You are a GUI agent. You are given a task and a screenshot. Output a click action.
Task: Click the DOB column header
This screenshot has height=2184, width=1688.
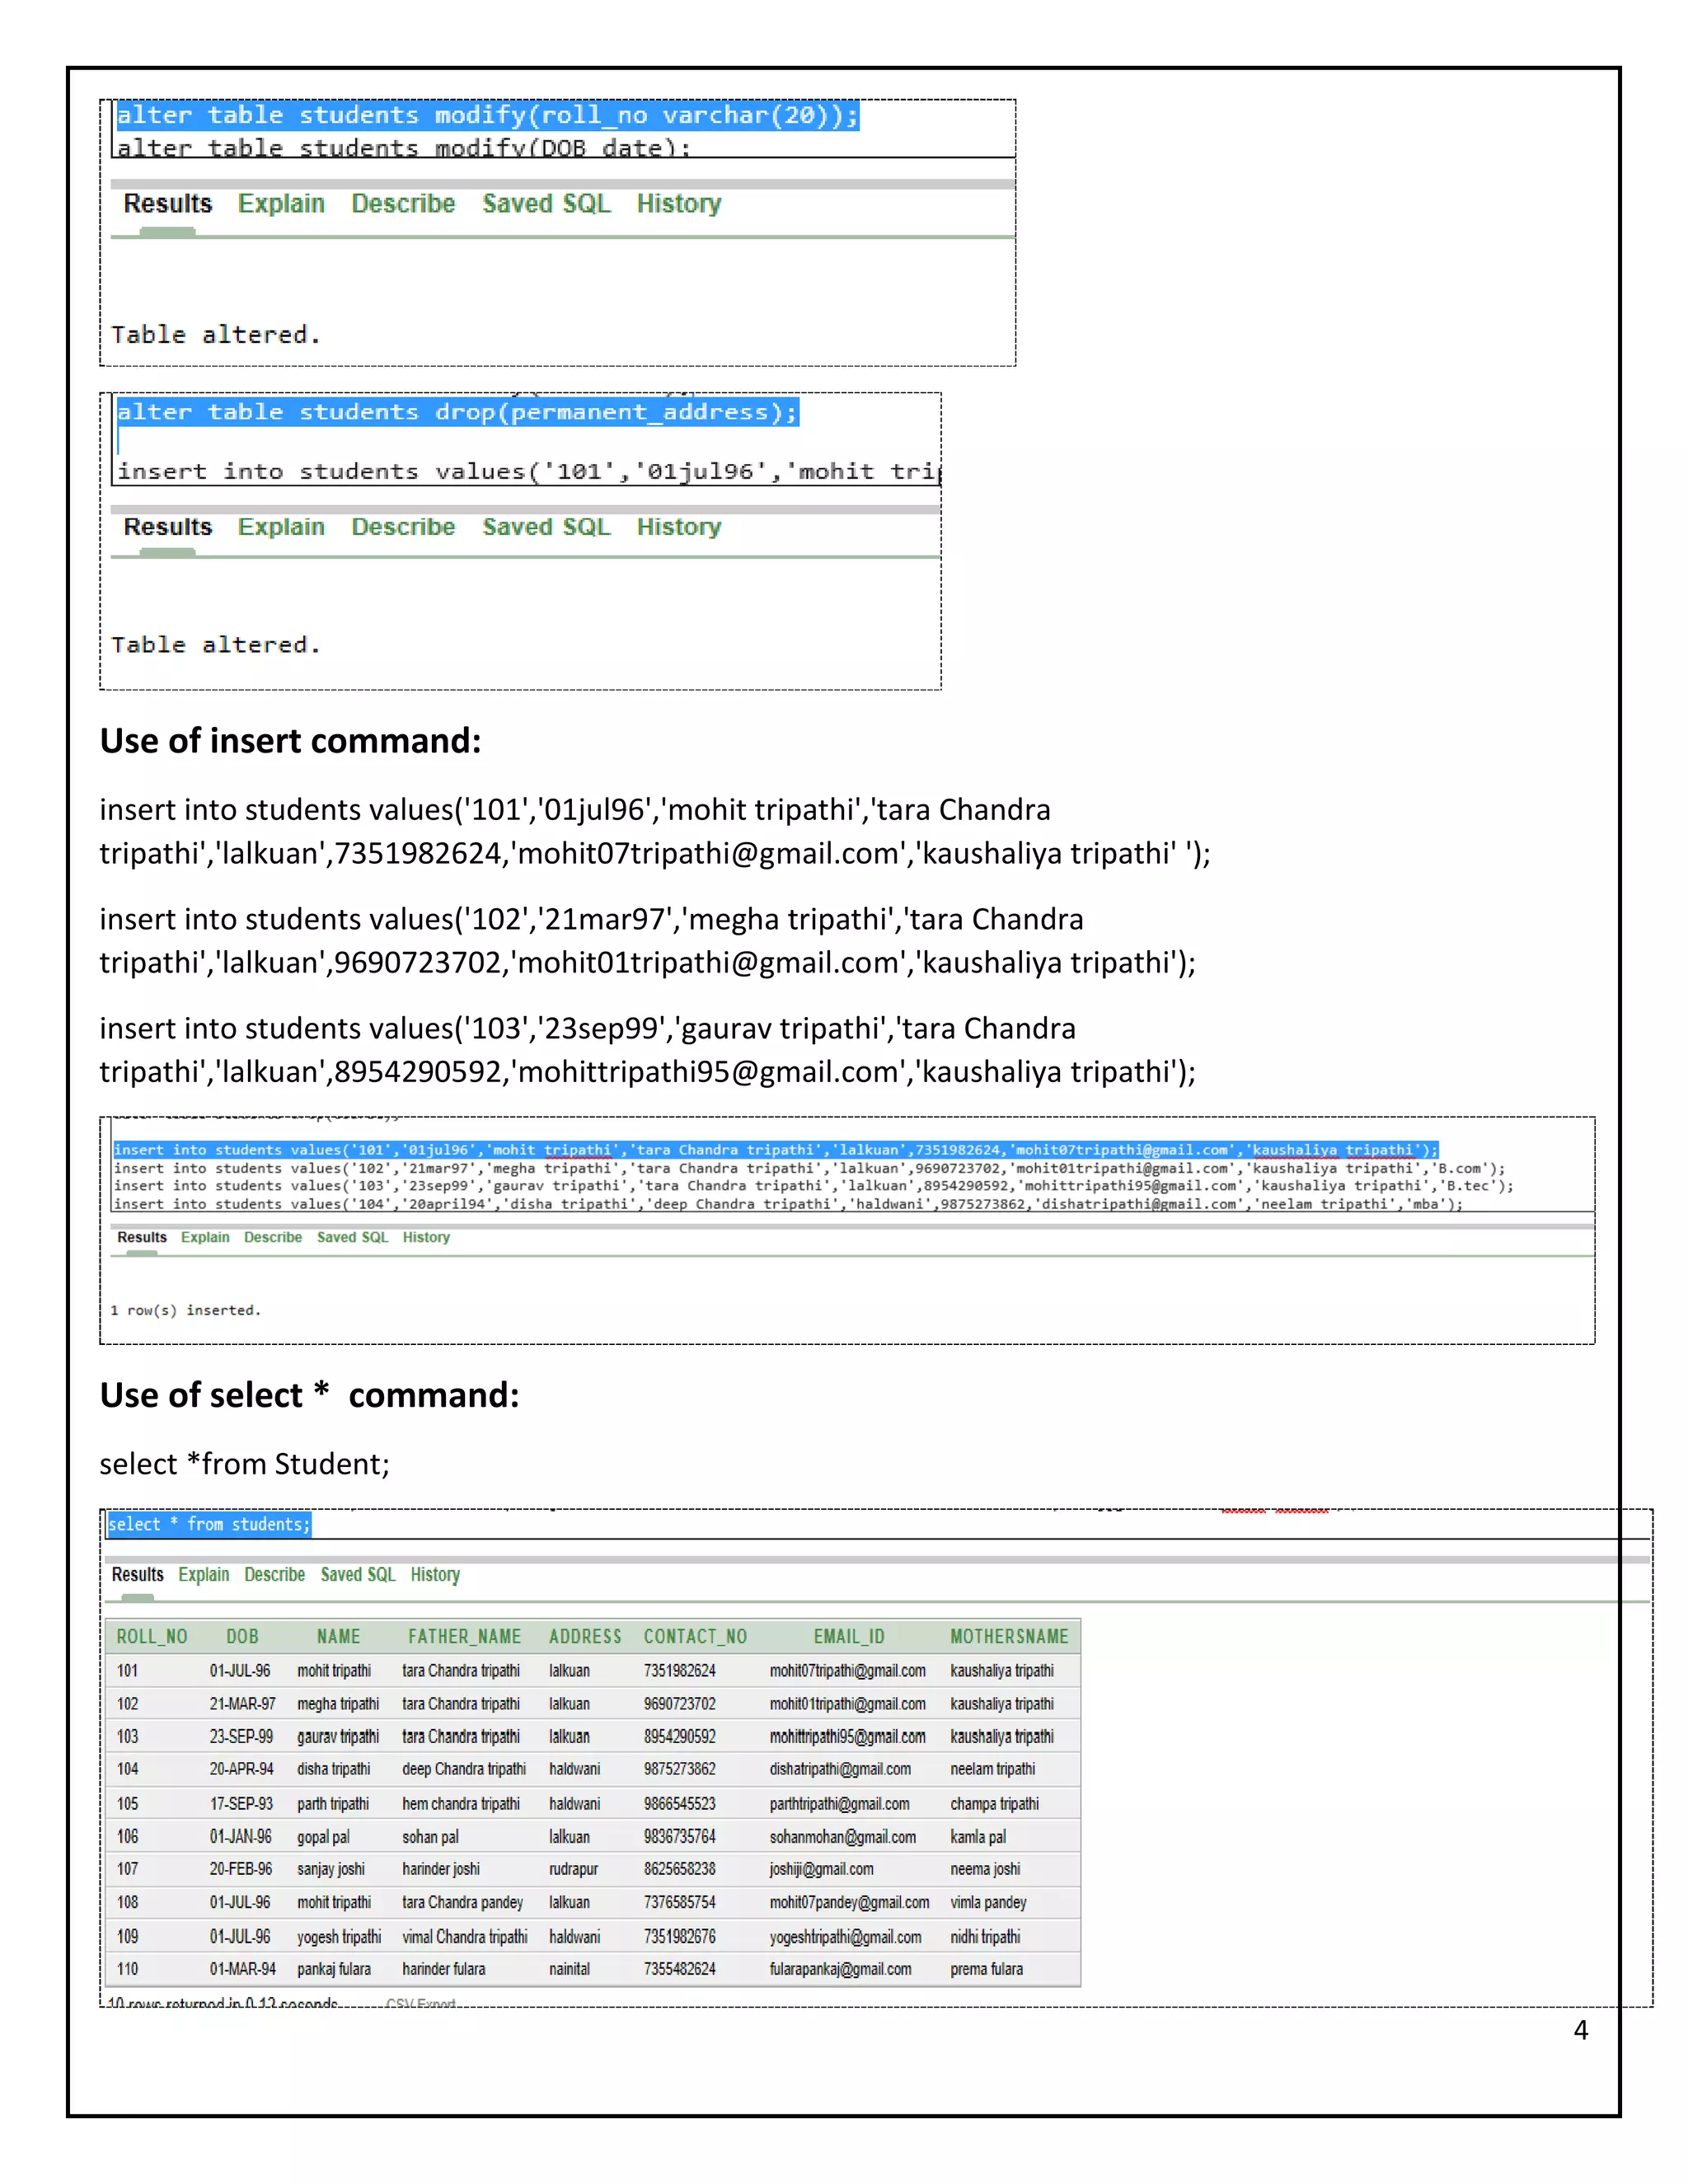point(242,1636)
